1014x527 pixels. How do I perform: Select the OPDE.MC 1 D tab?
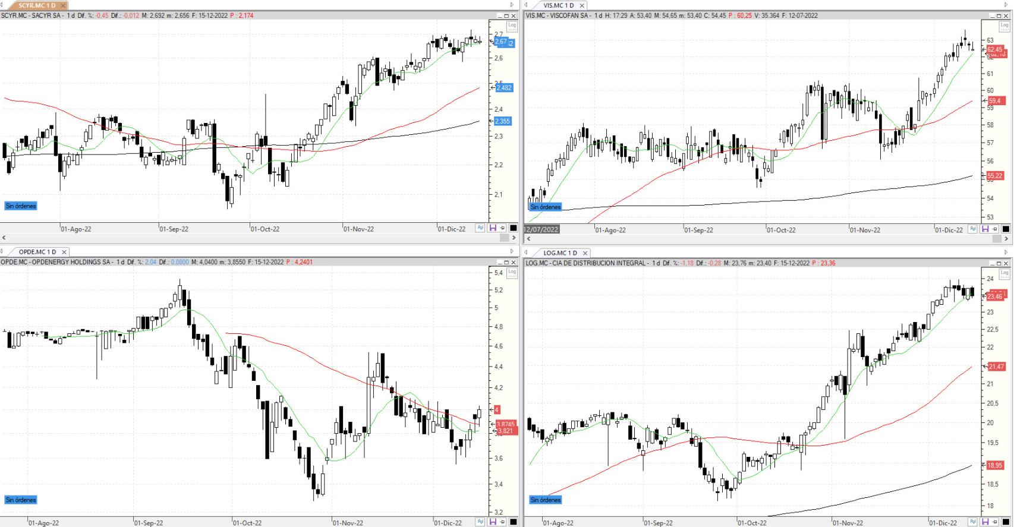pyautogui.click(x=37, y=252)
